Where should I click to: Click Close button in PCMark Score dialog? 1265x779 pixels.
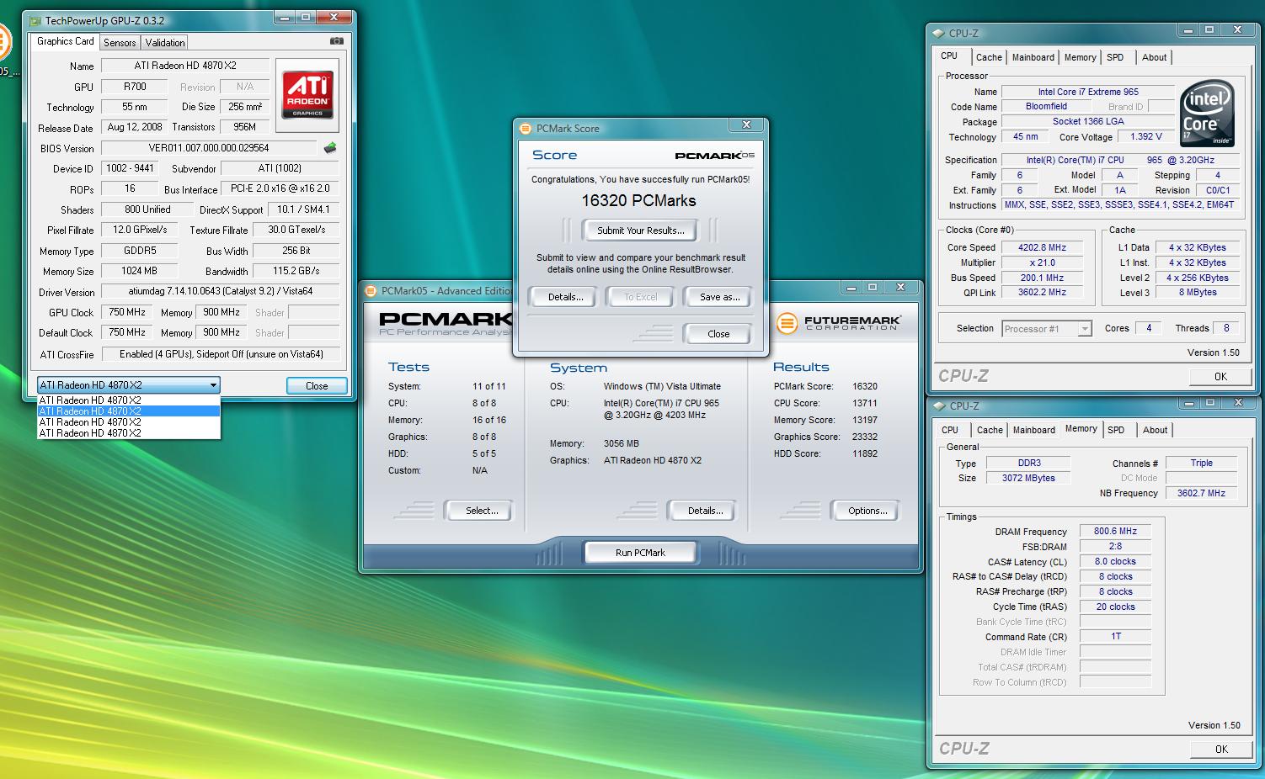click(718, 334)
